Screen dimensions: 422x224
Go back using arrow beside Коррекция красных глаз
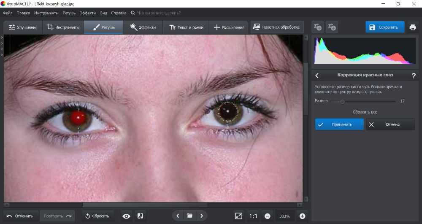click(x=317, y=76)
